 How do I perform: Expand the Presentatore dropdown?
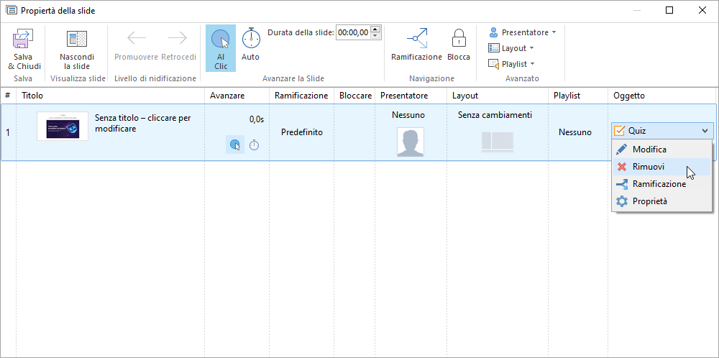tap(523, 32)
